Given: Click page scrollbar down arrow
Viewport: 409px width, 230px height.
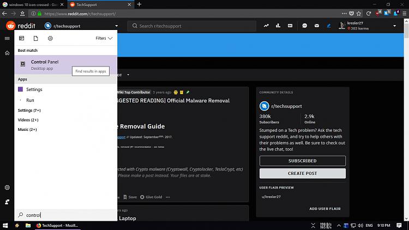Looking at the screenshot, I should (x=406, y=219).
